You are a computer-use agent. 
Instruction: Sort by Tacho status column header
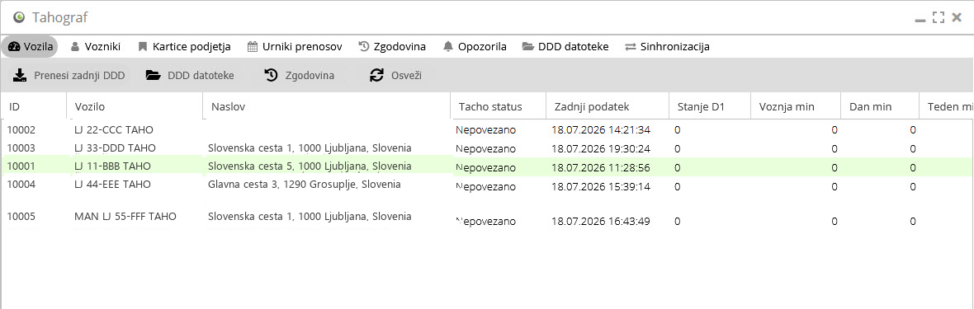499,107
